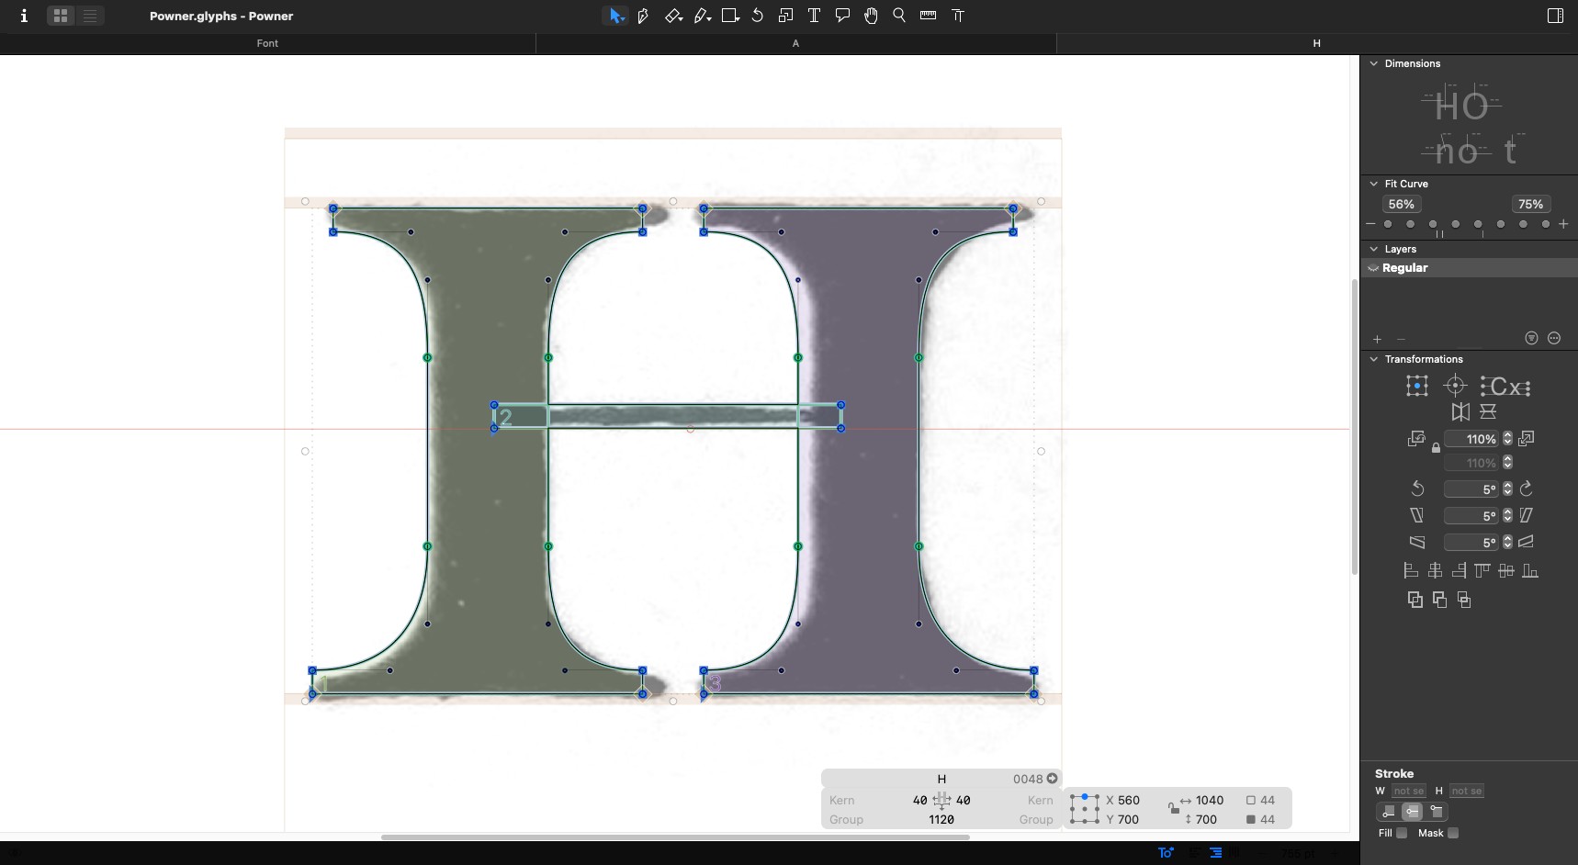
Task: Choose the Draw (pen) tool
Action: tap(643, 16)
